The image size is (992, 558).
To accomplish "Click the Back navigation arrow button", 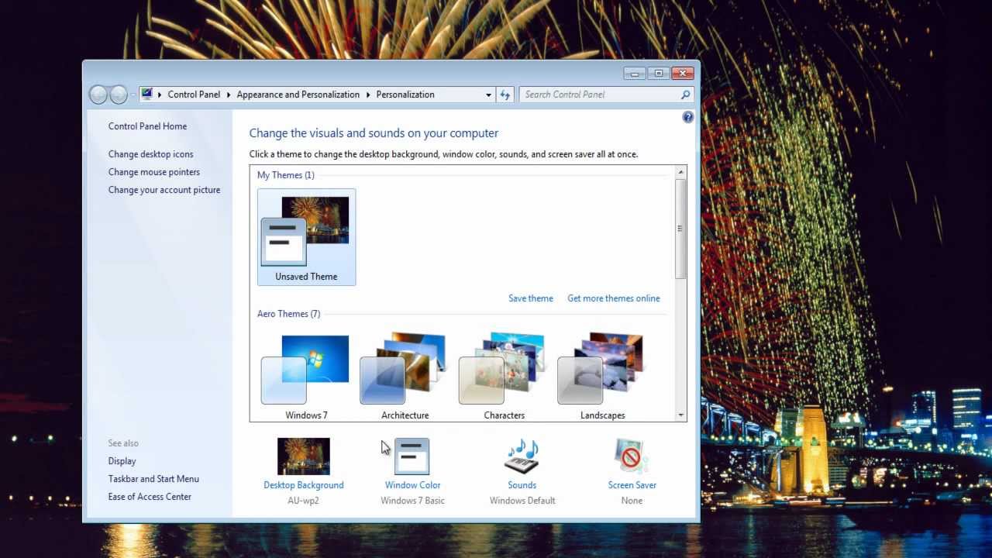I will click(x=98, y=95).
